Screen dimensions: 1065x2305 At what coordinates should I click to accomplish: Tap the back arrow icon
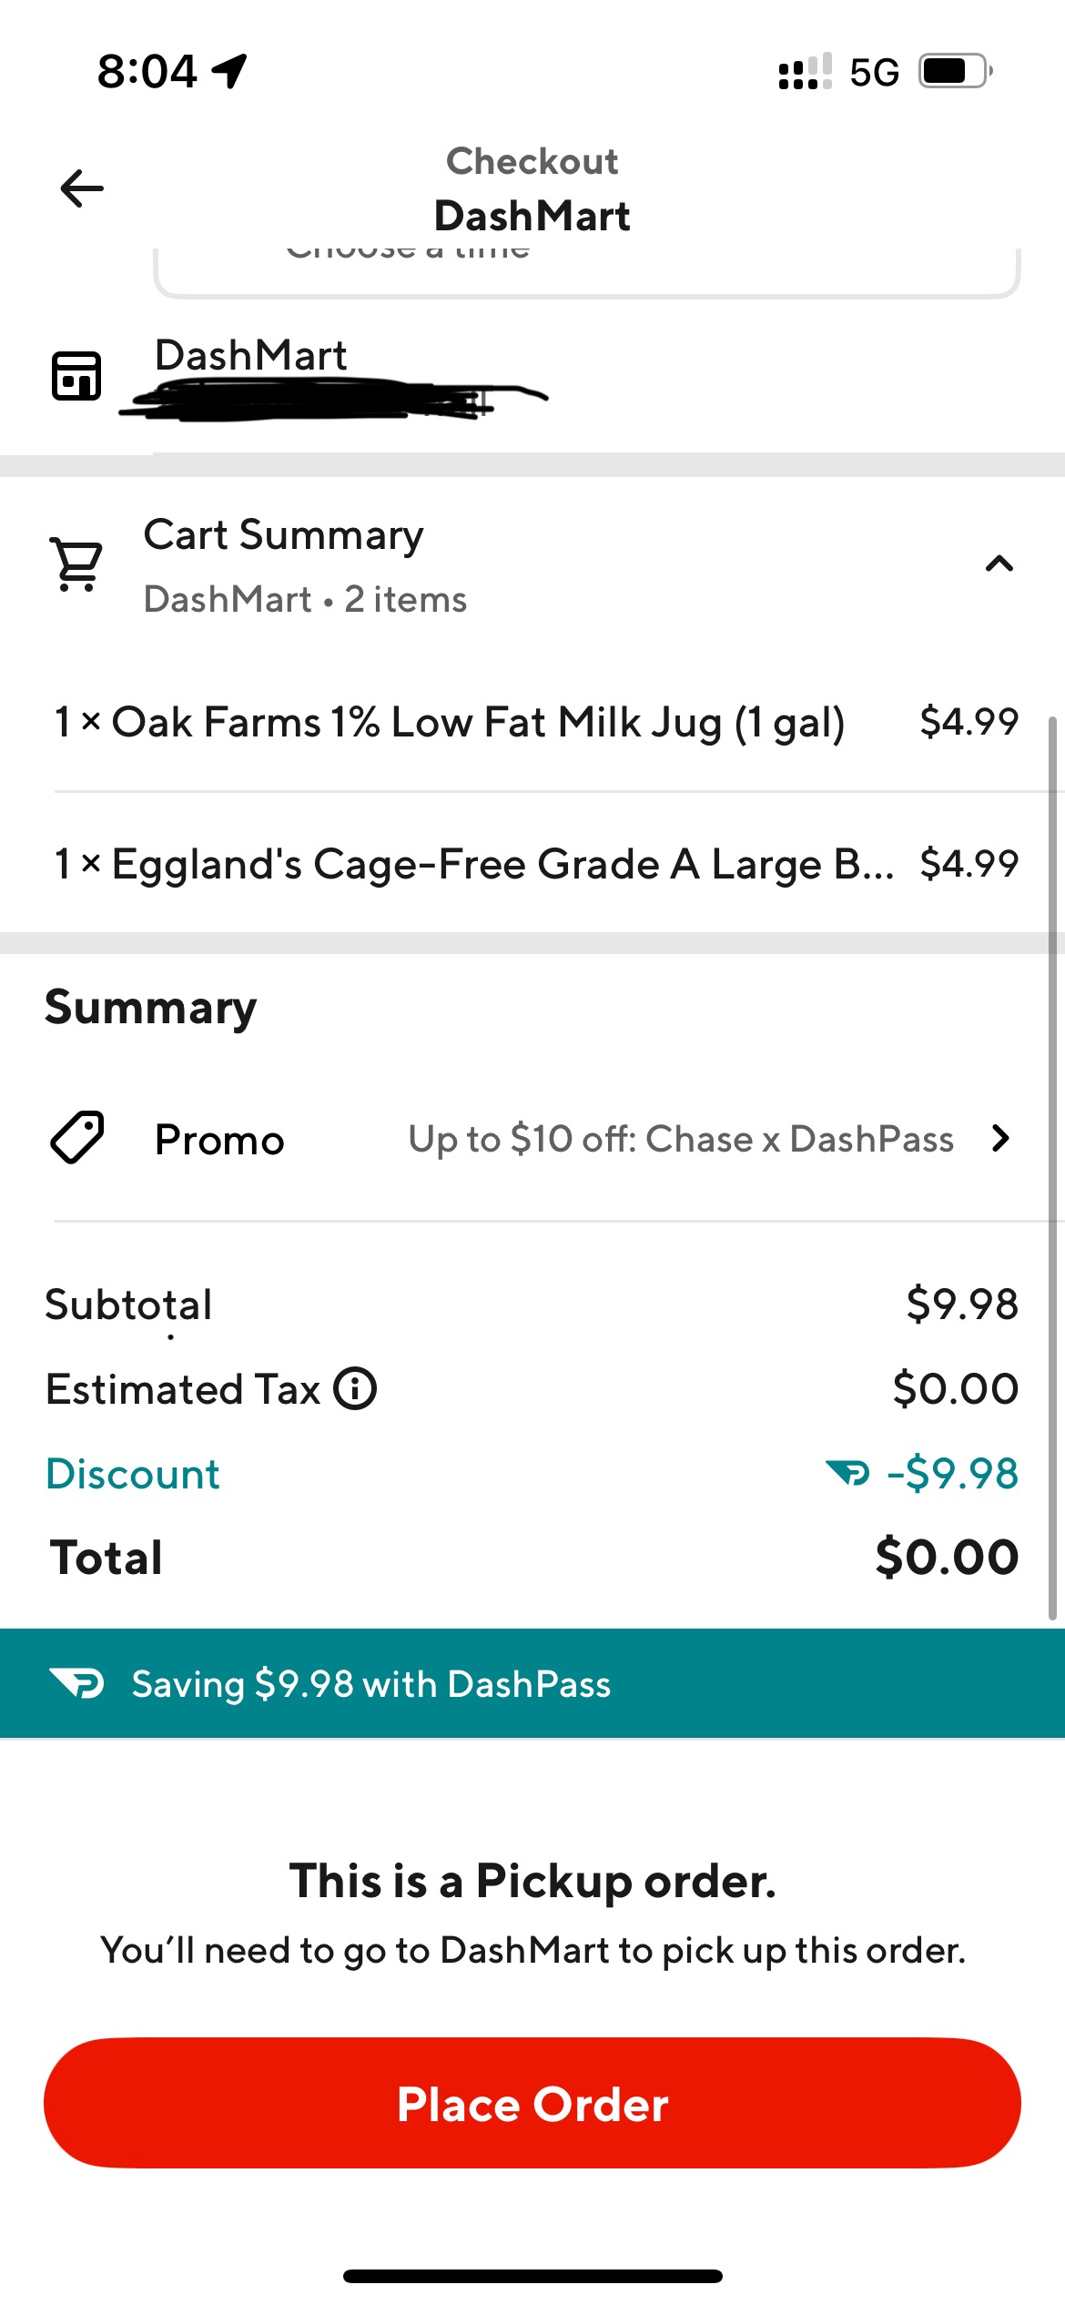(82, 188)
